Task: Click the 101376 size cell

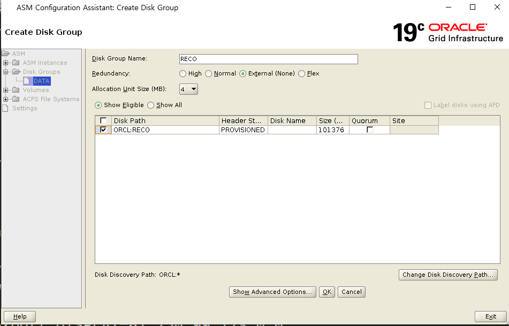Action: [333, 130]
